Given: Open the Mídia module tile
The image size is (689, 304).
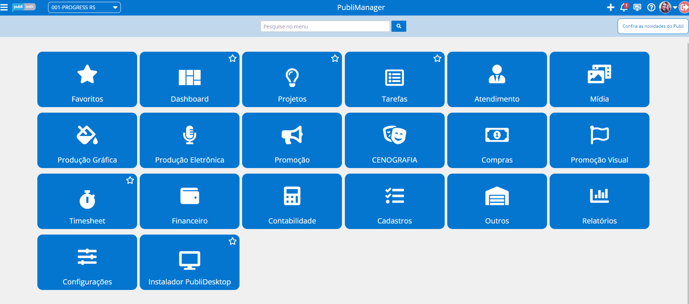Looking at the screenshot, I should 599,79.
